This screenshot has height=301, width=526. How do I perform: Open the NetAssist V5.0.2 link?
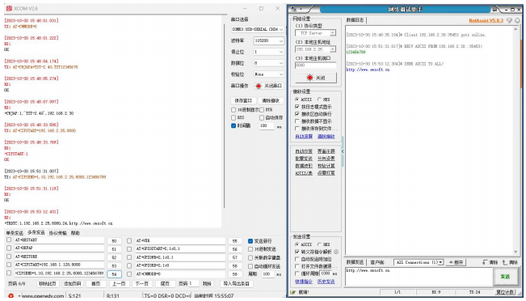486,20
